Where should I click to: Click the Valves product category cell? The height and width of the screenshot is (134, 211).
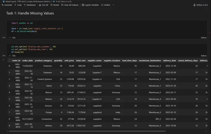49,86
